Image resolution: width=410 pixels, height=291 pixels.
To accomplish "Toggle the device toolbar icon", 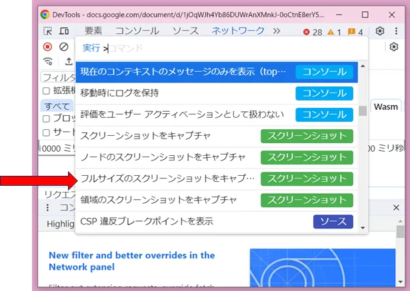I will [64, 31].
